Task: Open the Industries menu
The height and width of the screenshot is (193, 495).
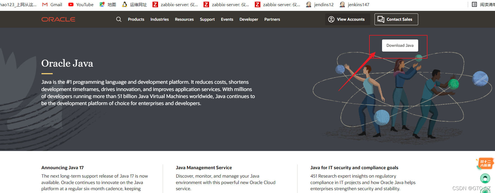Action: 159,19
